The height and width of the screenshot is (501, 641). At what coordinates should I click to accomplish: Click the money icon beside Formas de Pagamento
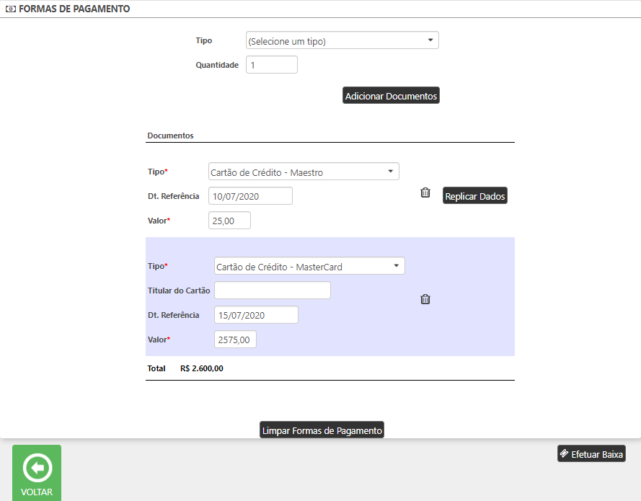(x=10, y=9)
